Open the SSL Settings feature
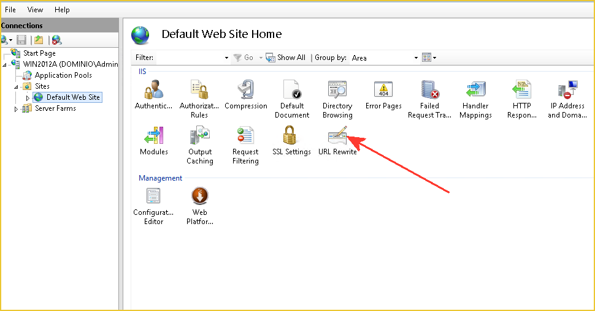Screen dimensions: 595x311 point(291,141)
